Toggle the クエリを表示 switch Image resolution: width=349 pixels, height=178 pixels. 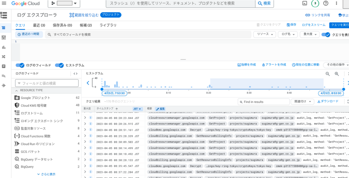[326, 34]
